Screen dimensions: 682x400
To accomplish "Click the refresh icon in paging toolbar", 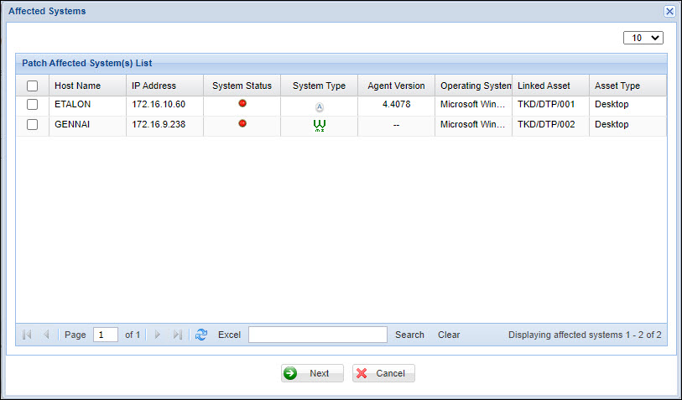I will point(200,335).
